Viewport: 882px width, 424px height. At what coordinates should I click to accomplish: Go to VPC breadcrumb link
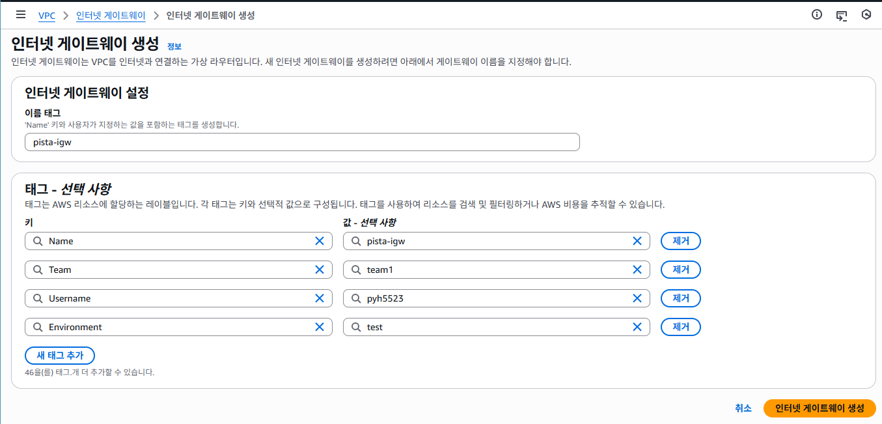pos(47,16)
